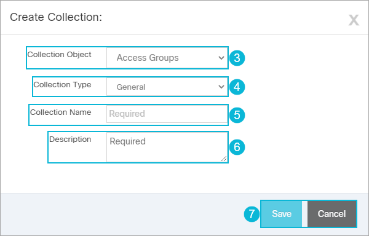
Task: Open the Collection Object dropdown
Action: (x=167, y=58)
